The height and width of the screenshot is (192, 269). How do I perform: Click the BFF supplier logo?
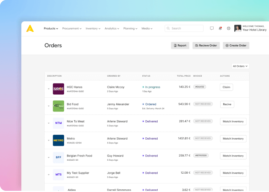pos(58,158)
